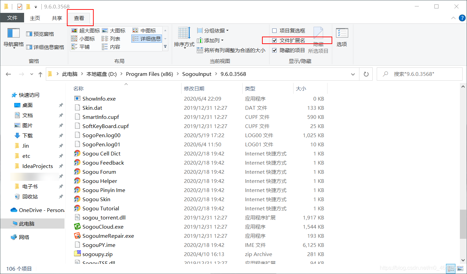Collapse the ribbon with the chevron

point(453,18)
